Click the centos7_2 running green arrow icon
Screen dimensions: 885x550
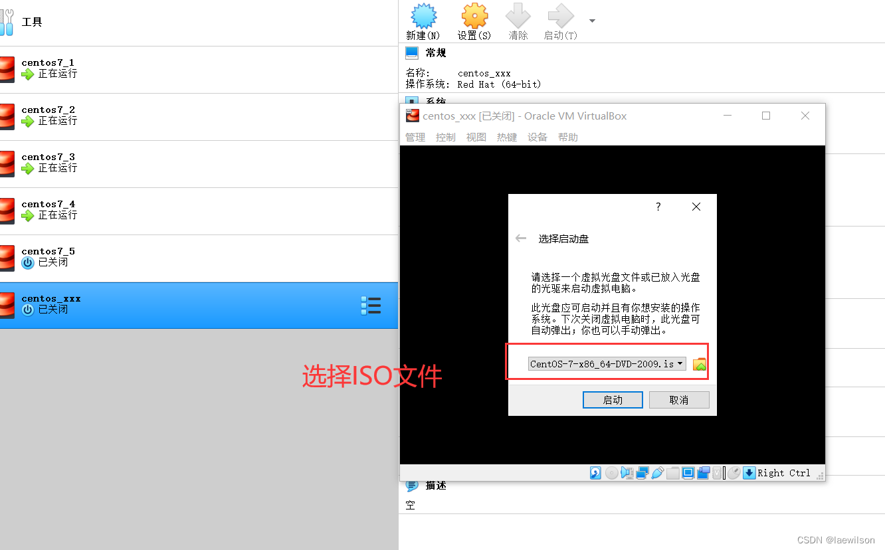27,121
